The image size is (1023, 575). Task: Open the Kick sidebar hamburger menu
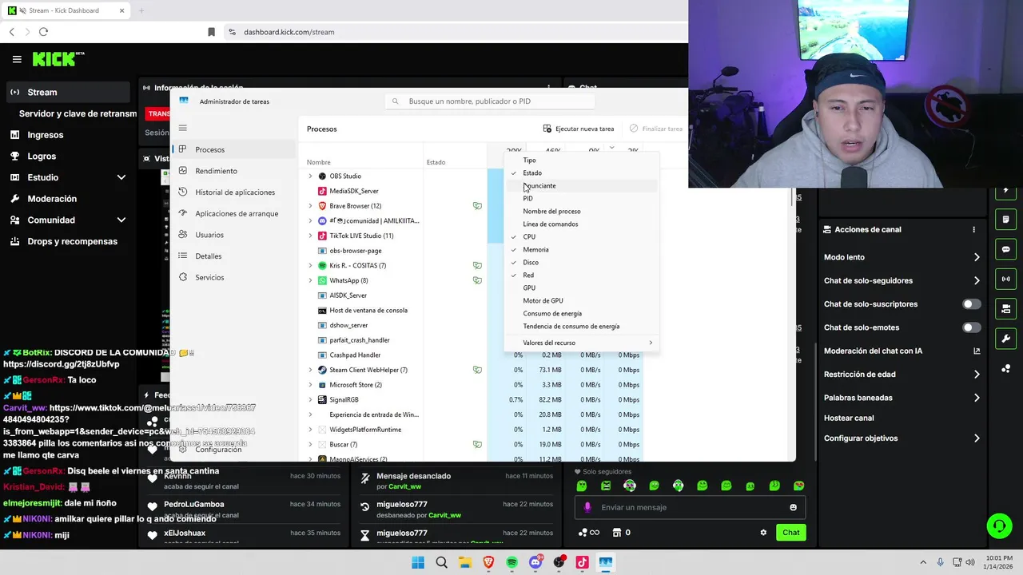[17, 59]
